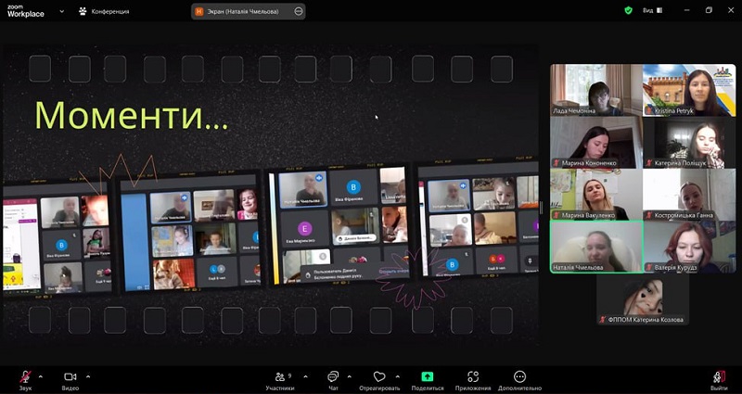Image resolution: width=742 pixels, height=394 pixels.
Task: Expand video options arrow next to Видео
Action: click(x=88, y=377)
